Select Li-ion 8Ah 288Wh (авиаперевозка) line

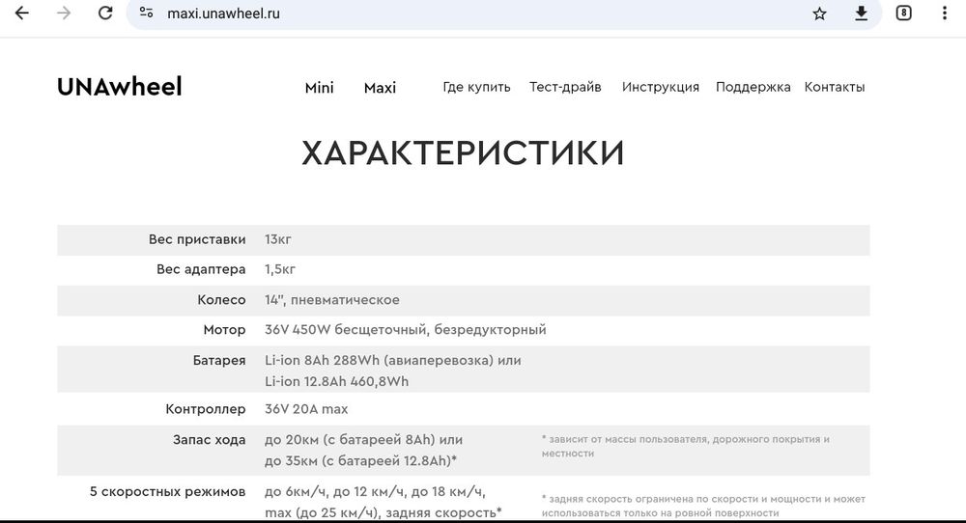coord(393,361)
